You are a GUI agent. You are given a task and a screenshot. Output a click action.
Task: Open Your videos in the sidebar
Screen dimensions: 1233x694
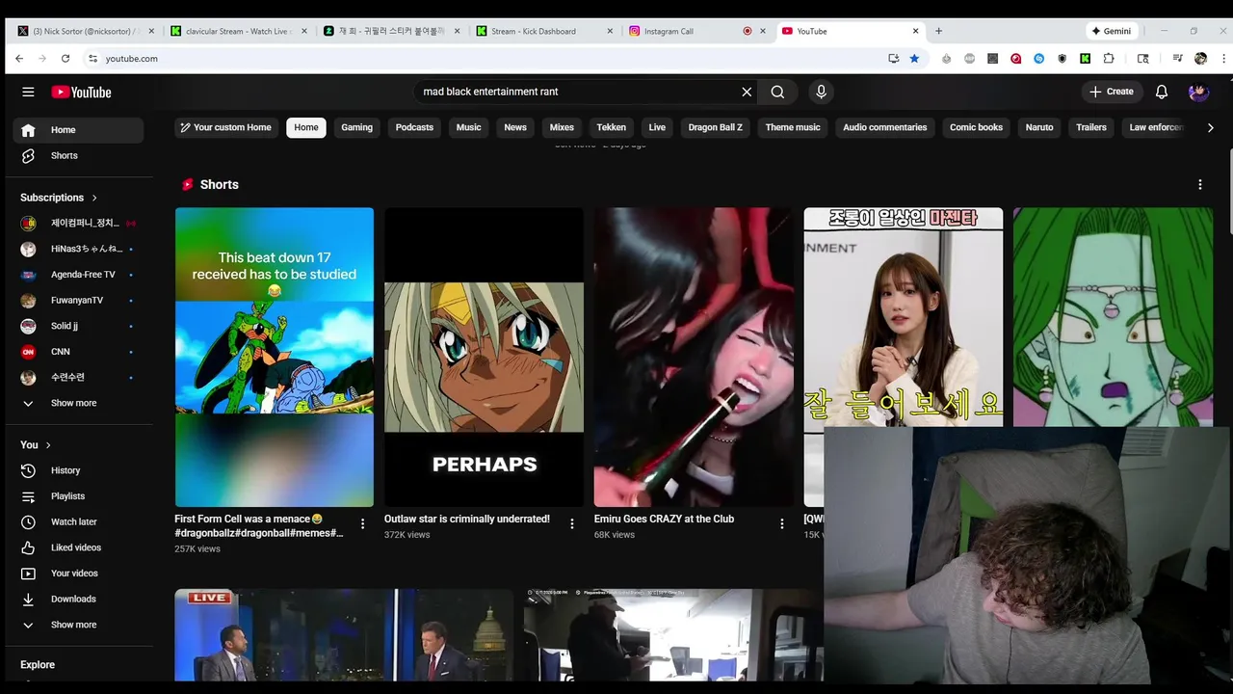[x=78, y=574]
